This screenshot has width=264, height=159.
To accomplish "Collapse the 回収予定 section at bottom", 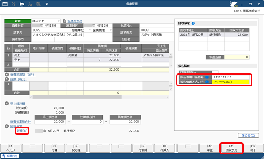I will point(7,126).
